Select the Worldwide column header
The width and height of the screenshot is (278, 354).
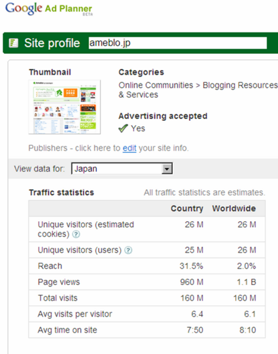tap(234, 208)
